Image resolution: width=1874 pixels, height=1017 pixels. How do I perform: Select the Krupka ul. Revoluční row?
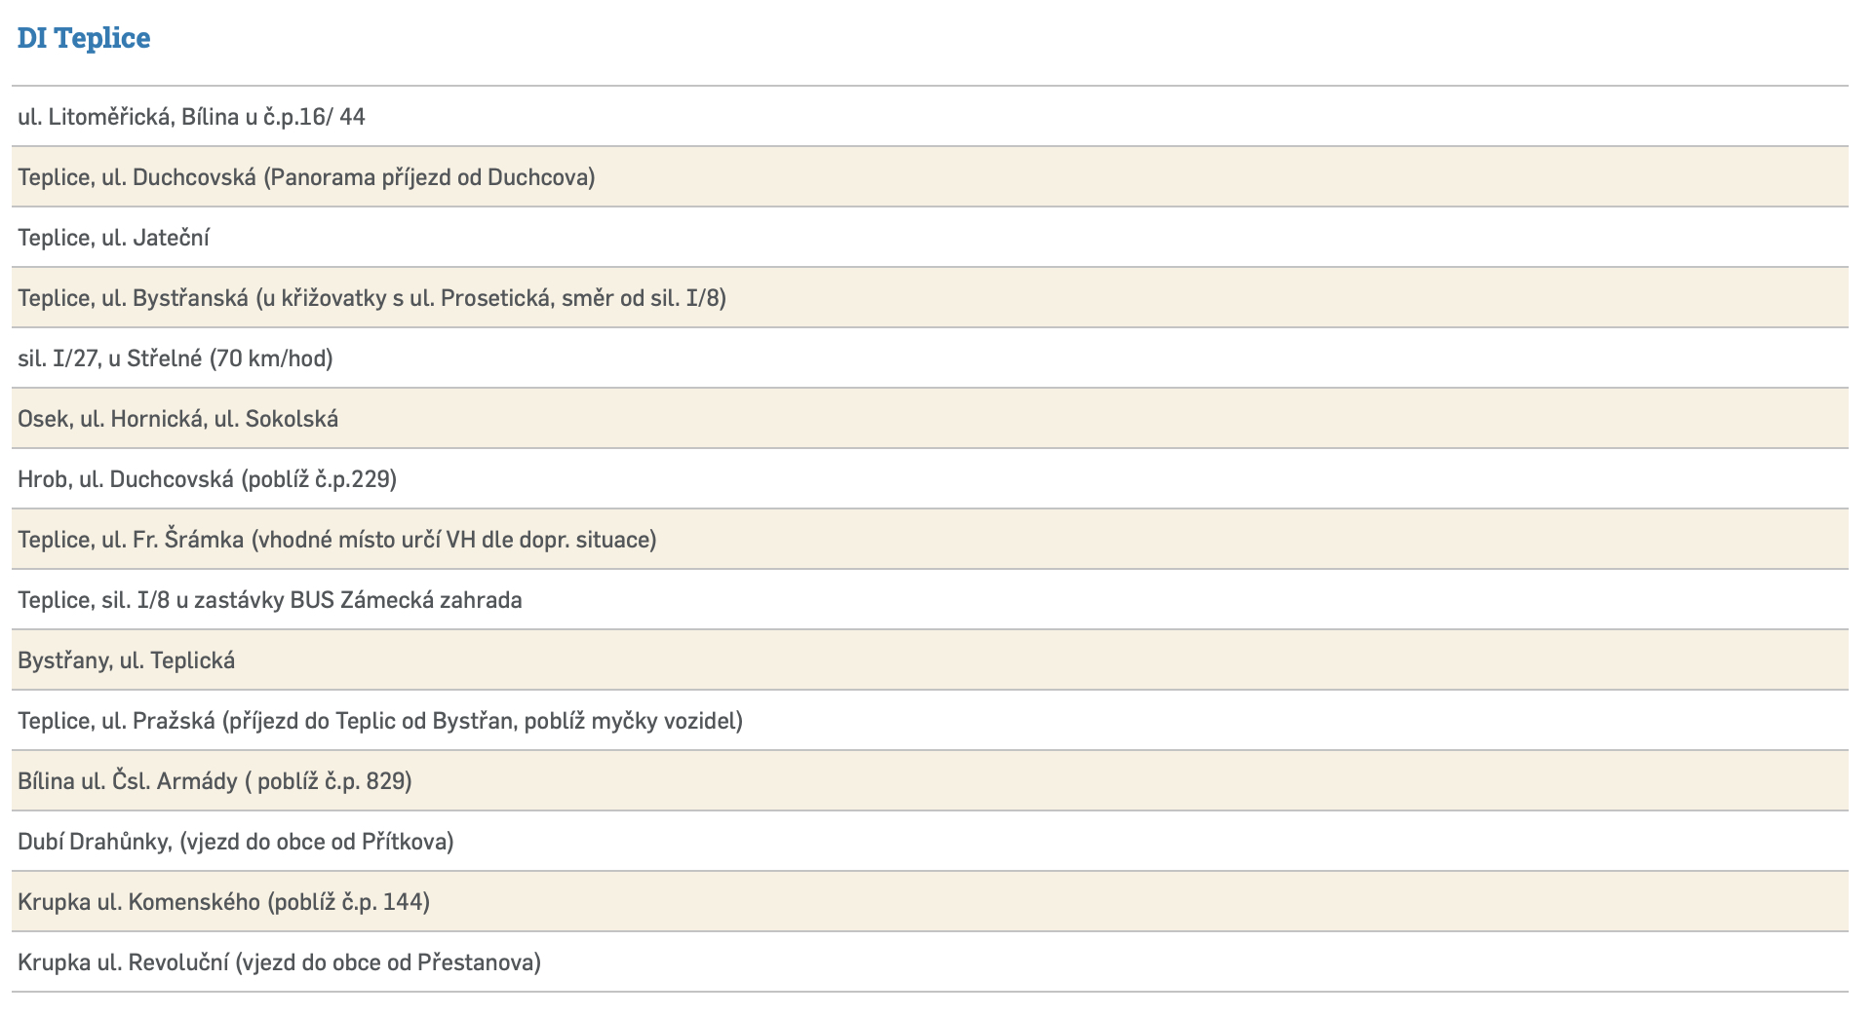(x=279, y=962)
